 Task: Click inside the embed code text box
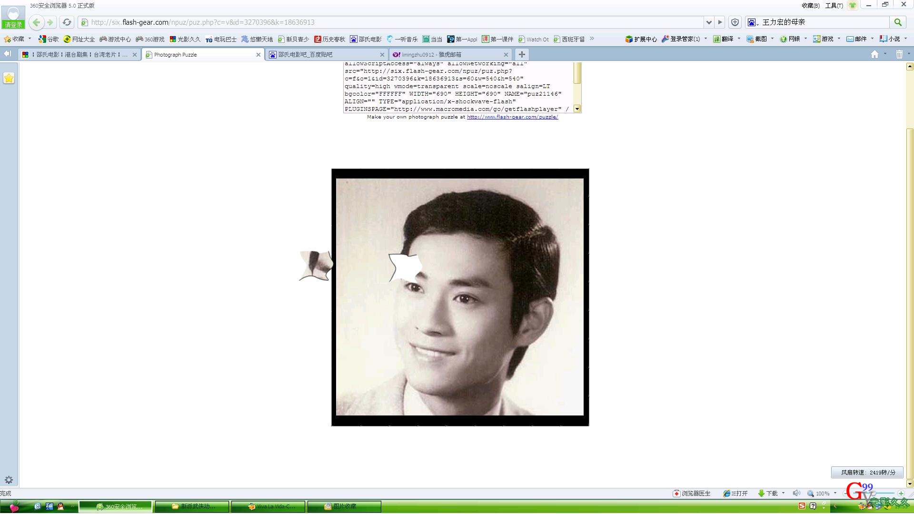pyautogui.click(x=457, y=87)
